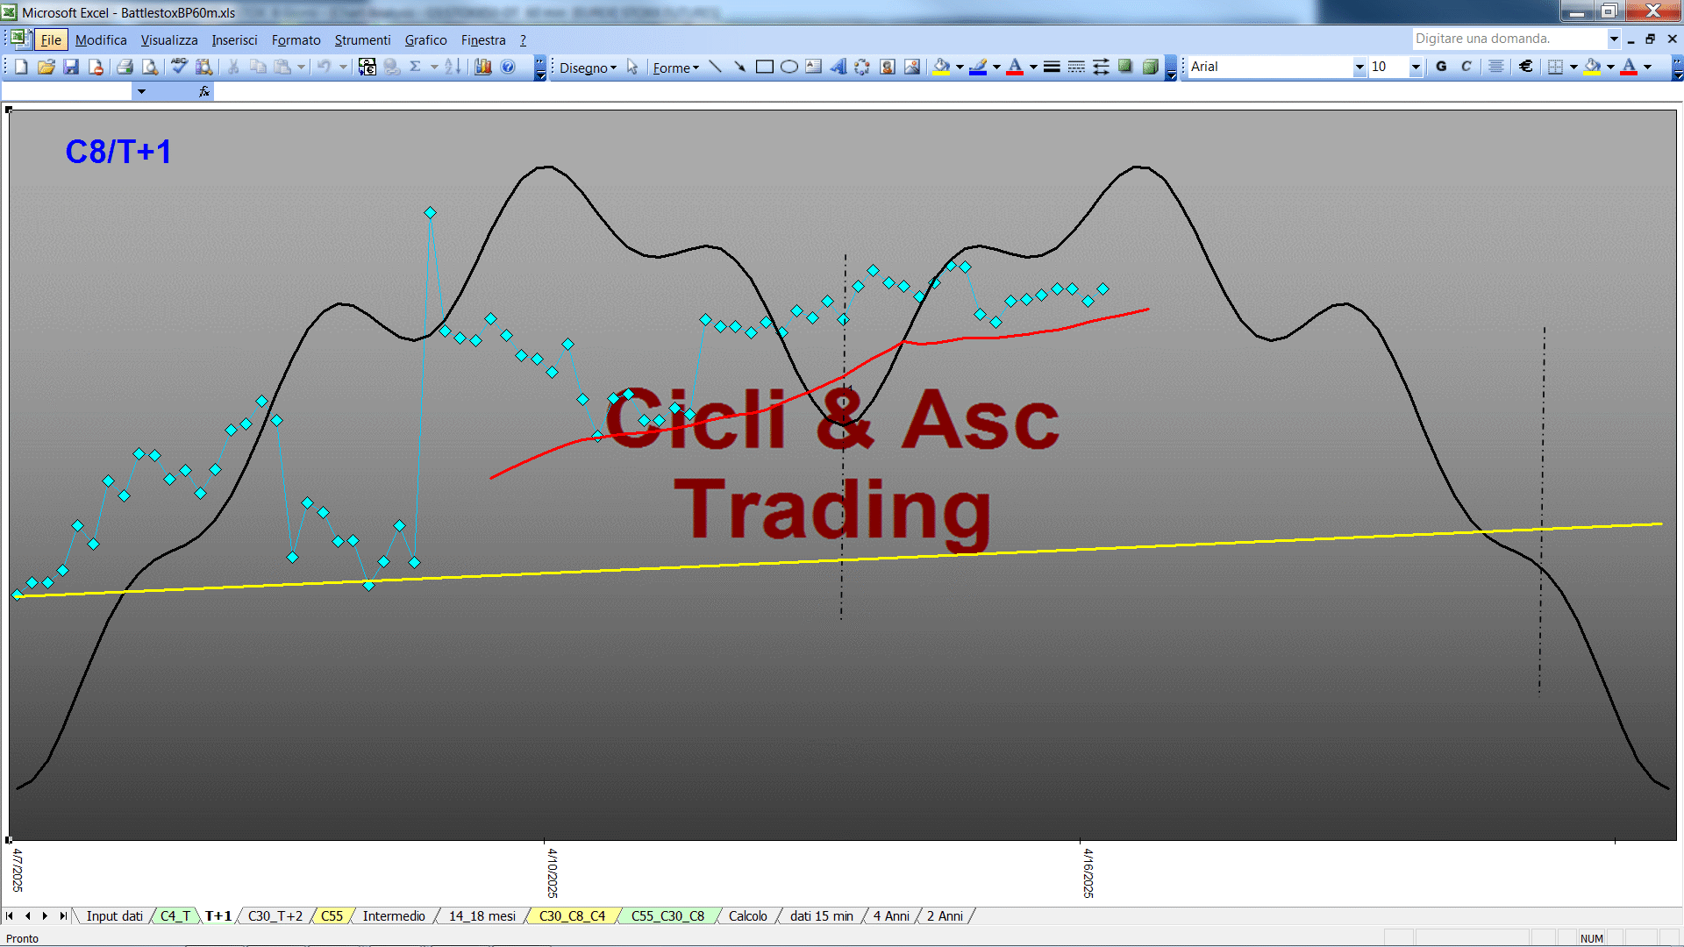Click the Dash Style icon
Screen dimensions: 1684x947
coord(1076,67)
